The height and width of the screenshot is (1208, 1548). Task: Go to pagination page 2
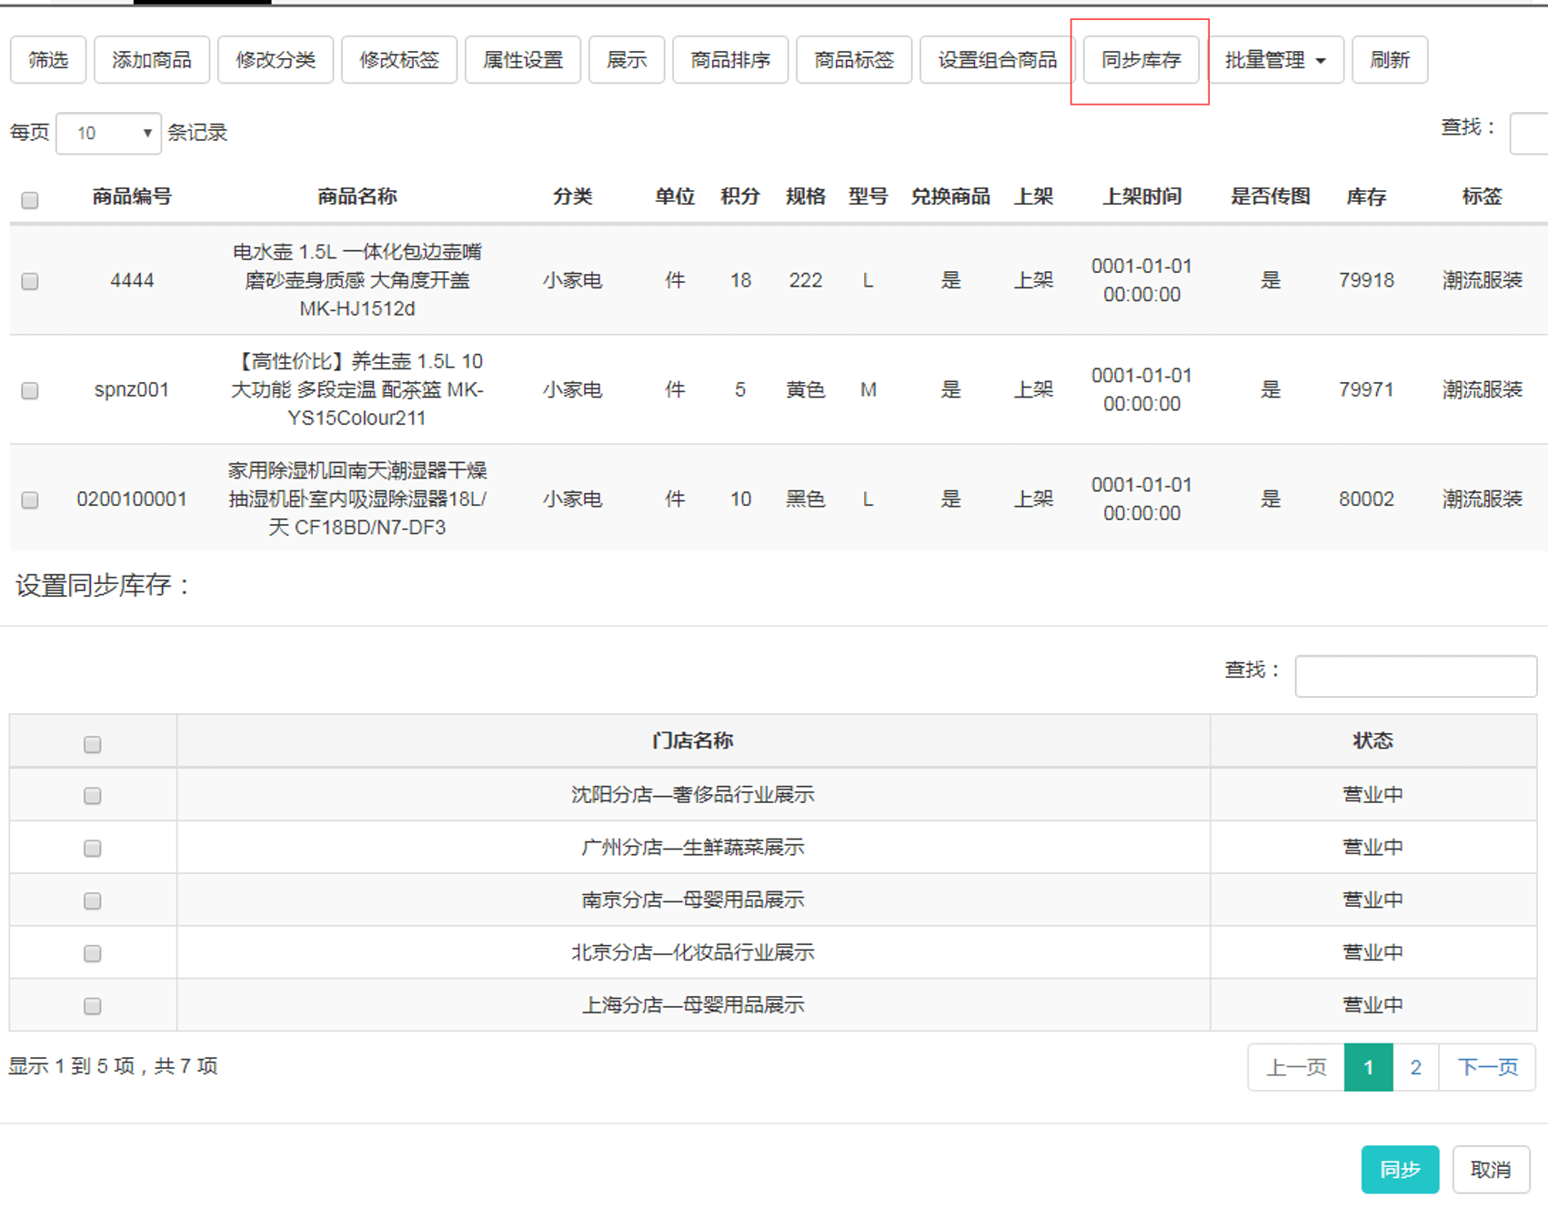click(1415, 1067)
